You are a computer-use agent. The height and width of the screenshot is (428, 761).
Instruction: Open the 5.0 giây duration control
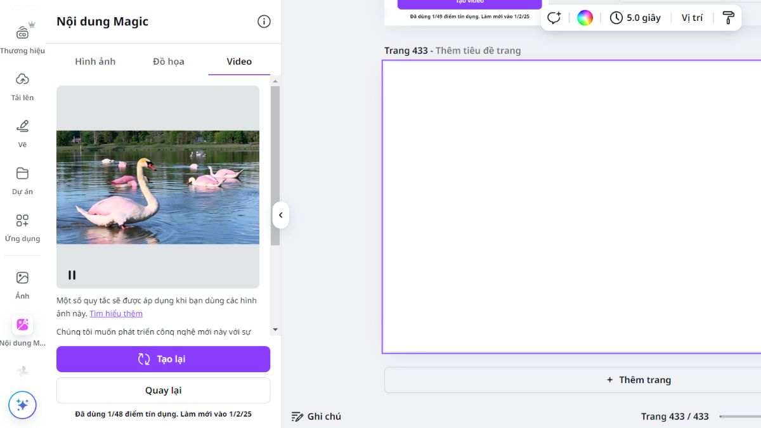tap(635, 17)
